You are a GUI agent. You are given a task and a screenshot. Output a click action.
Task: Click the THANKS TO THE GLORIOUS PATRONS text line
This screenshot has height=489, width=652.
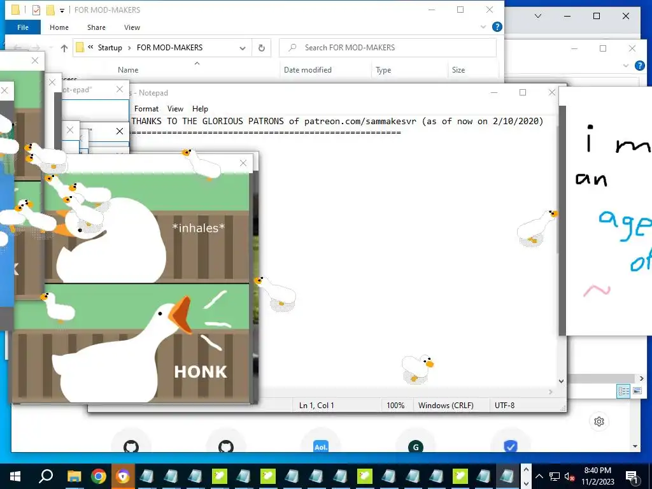[337, 121]
